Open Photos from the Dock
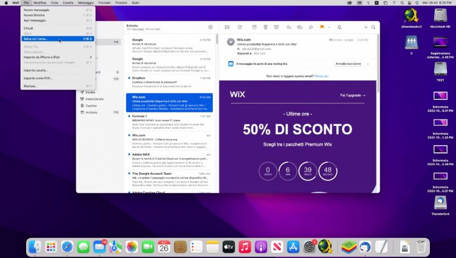The height and width of the screenshot is (258, 456). click(x=132, y=247)
